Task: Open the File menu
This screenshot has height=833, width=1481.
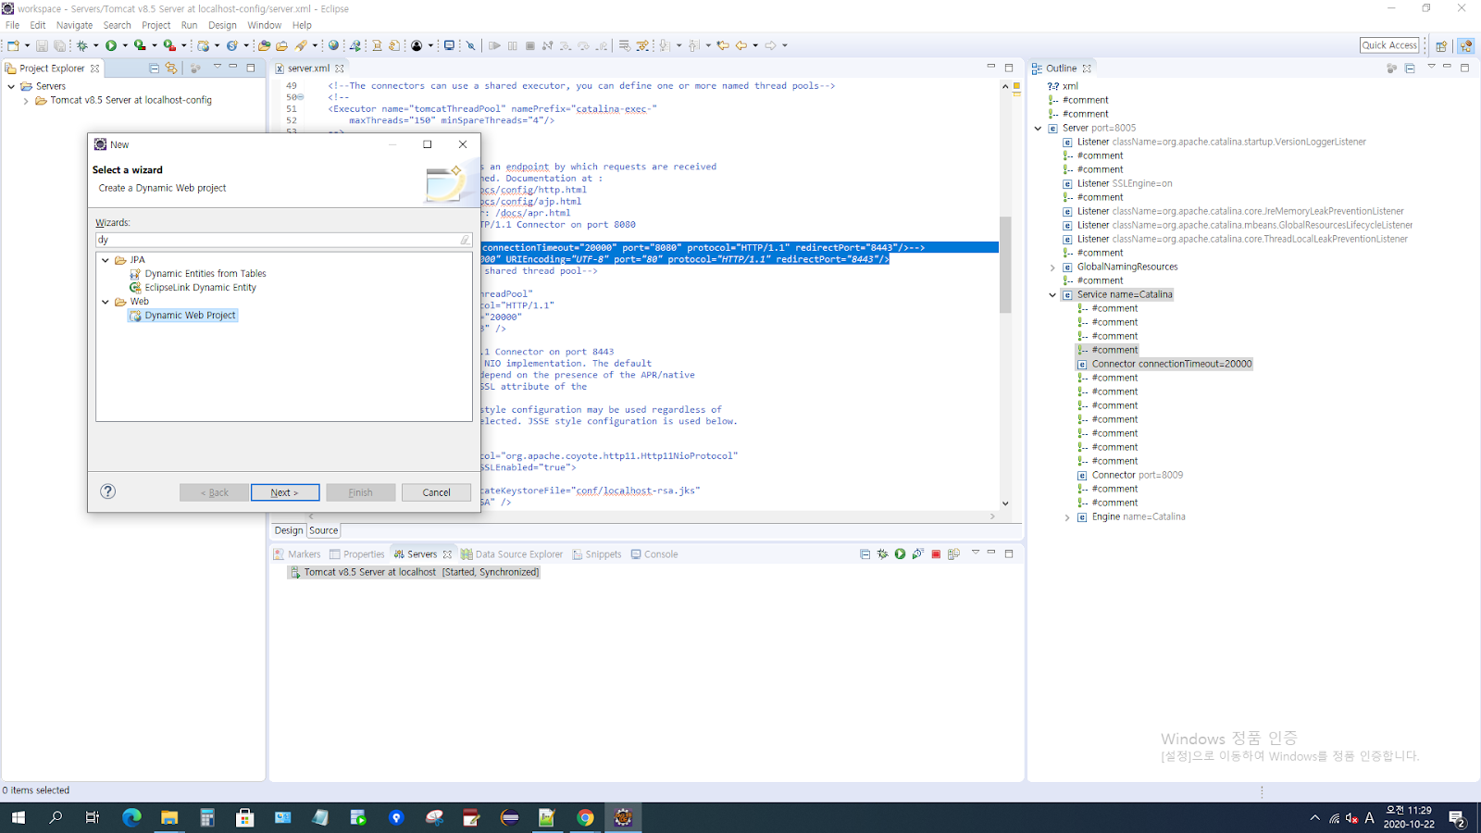Action: click(12, 25)
